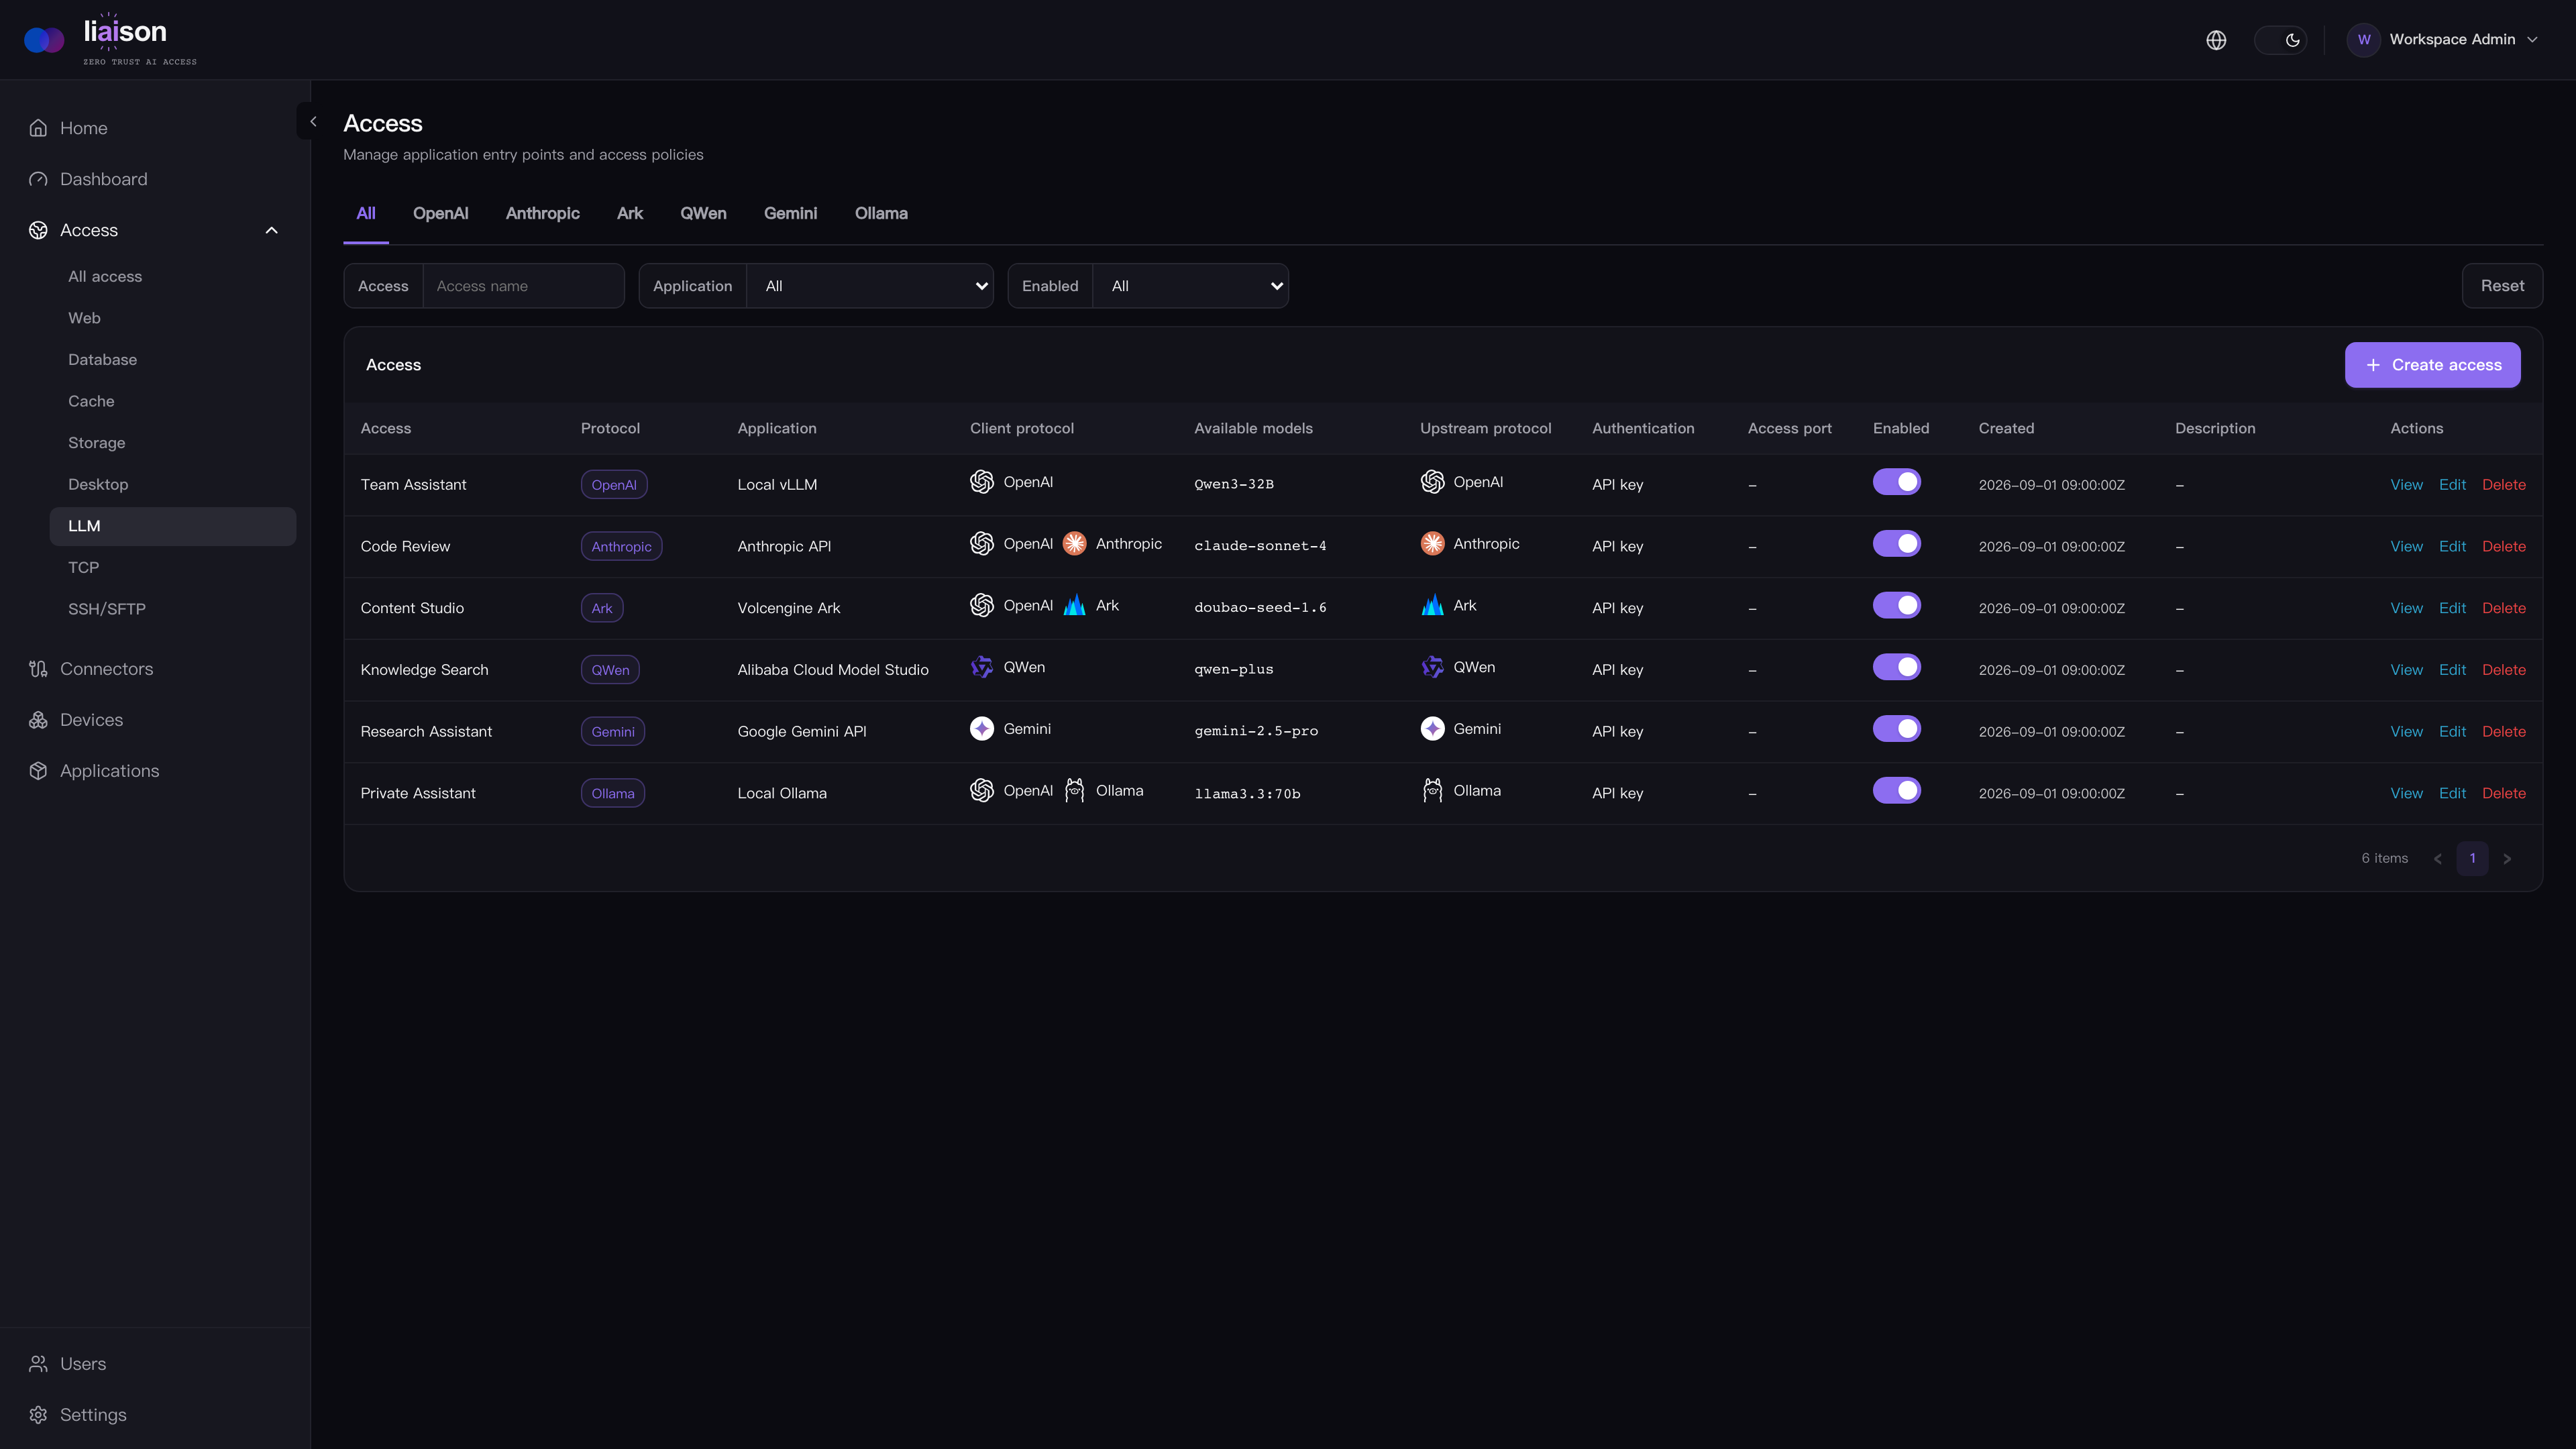Click the OpenAI protocol tag badge
The height and width of the screenshot is (1449, 2576).
pyautogui.click(x=614, y=485)
